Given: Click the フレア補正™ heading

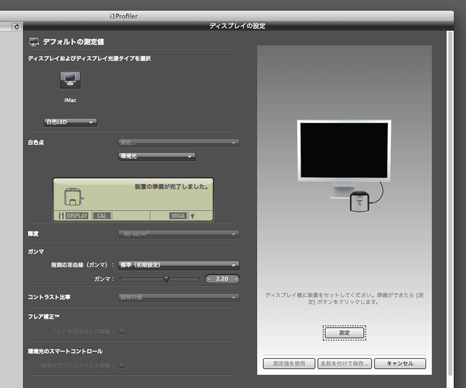Looking at the screenshot, I should pyautogui.click(x=44, y=317).
